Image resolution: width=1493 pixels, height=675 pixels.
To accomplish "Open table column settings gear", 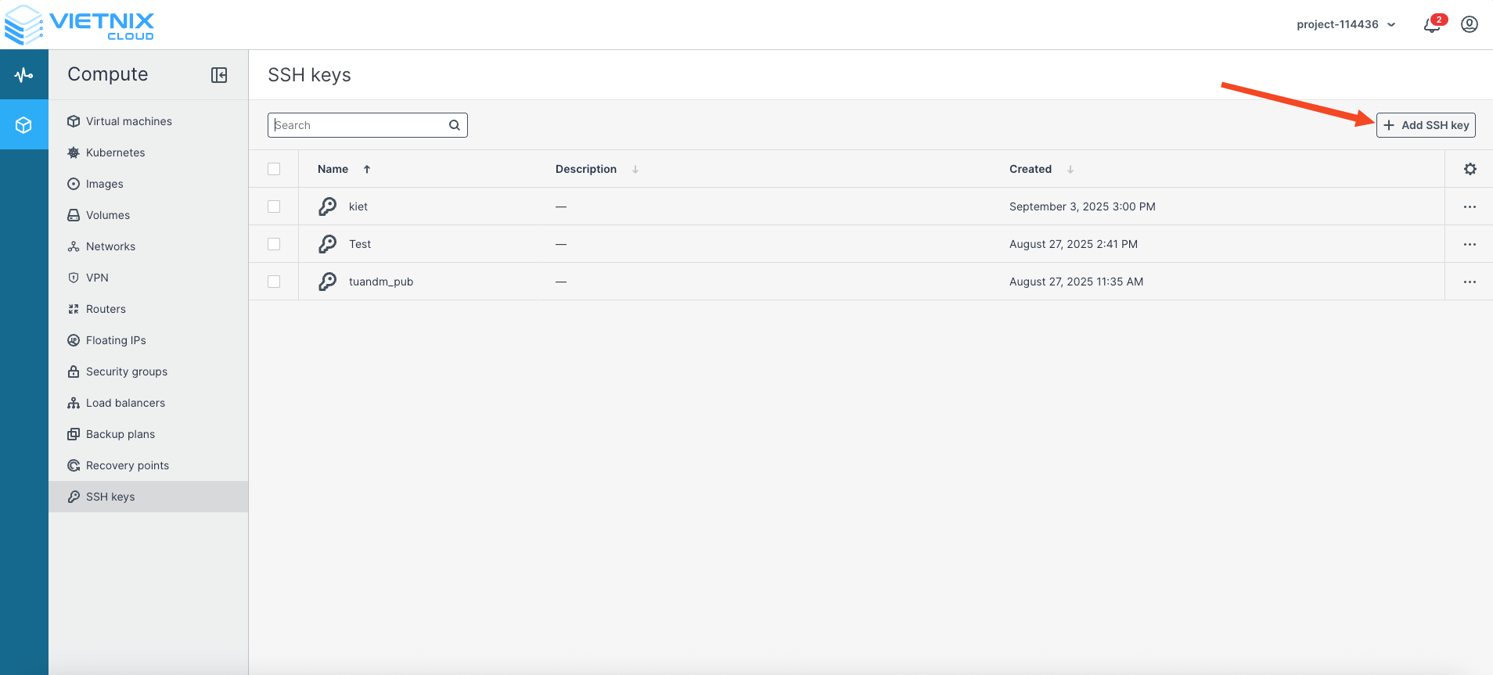I will [x=1470, y=169].
